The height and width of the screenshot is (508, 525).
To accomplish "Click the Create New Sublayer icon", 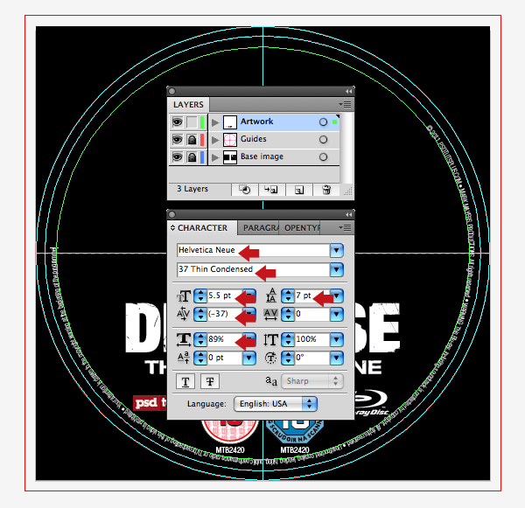I will (x=271, y=190).
